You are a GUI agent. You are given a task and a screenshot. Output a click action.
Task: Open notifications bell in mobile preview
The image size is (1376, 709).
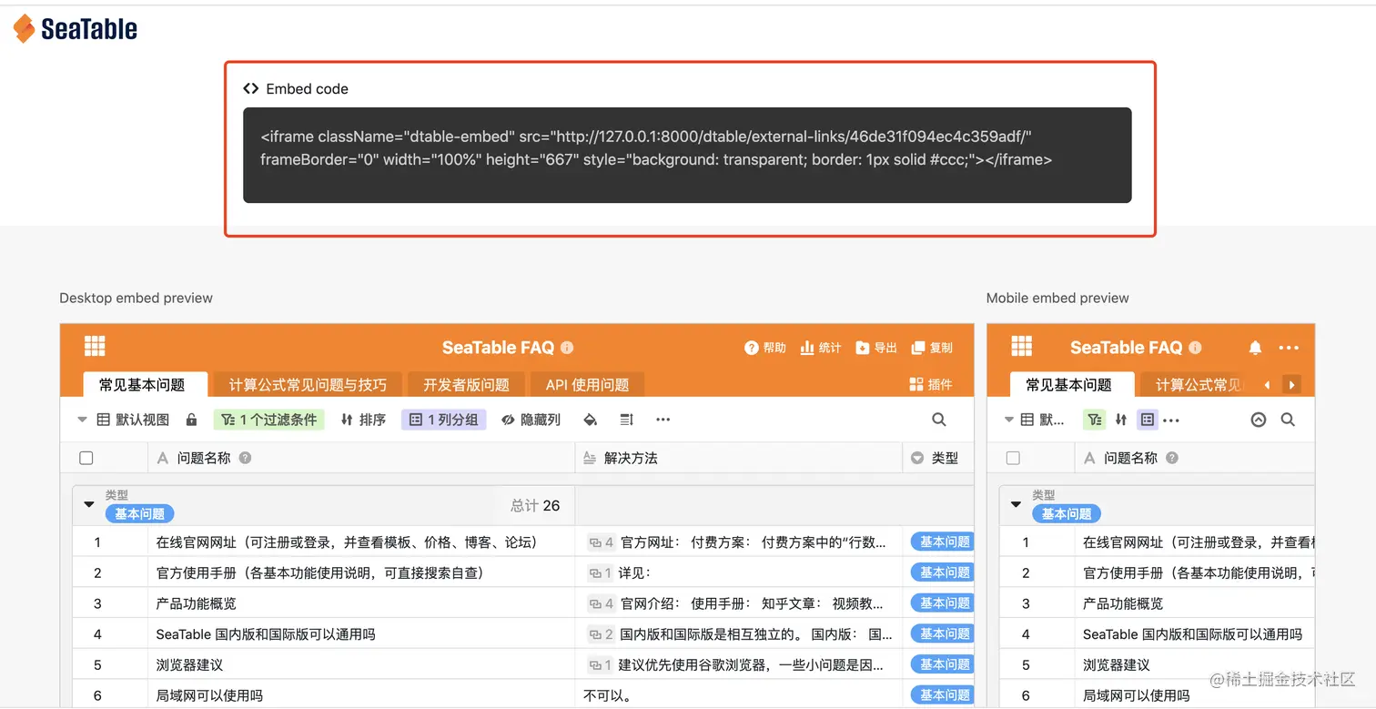point(1255,348)
